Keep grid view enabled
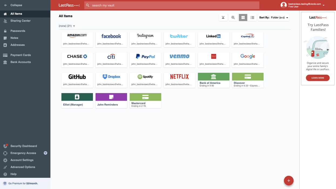336x189 pixels. coord(243,17)
